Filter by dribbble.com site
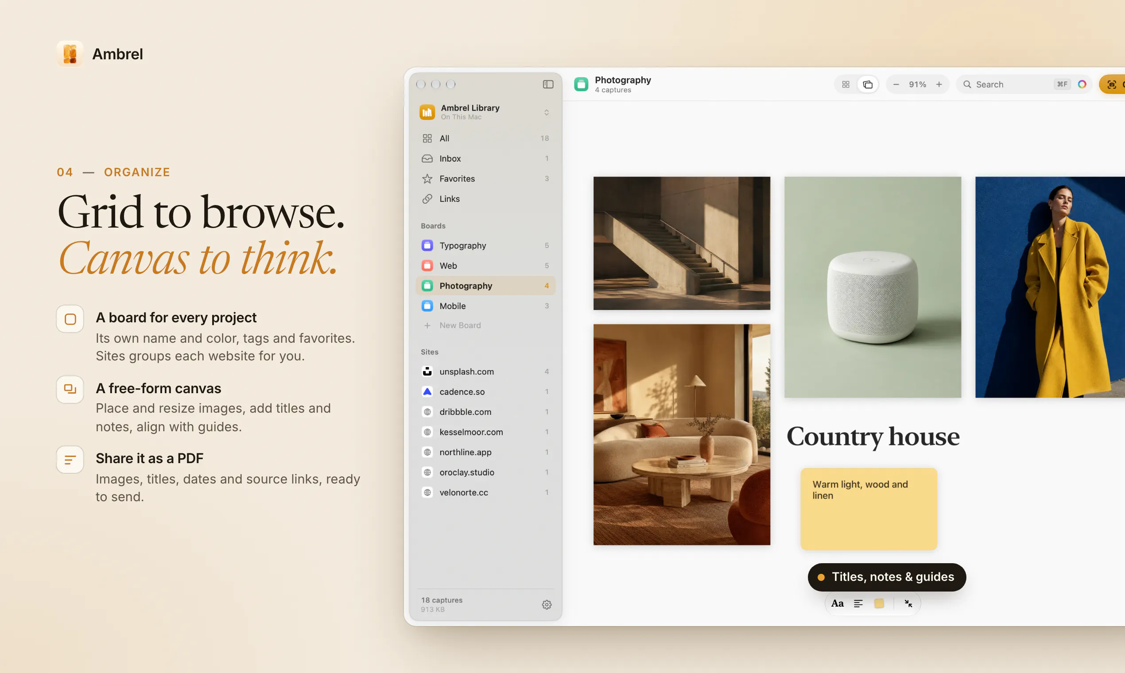Image resolution: width=1125 pixels, height=673 pixels. (x=485, y=412)
